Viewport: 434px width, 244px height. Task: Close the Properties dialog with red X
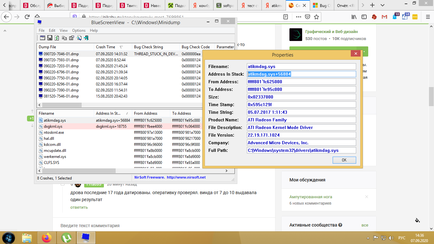[x=355, y=54]
